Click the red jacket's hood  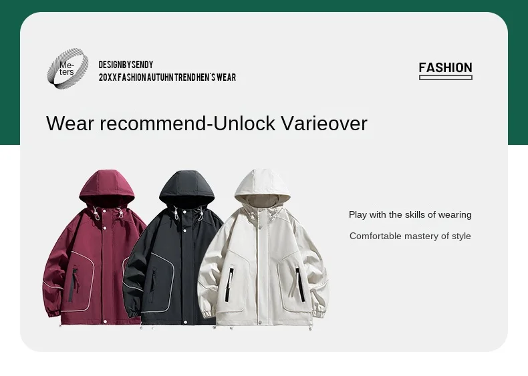point(107,187)
